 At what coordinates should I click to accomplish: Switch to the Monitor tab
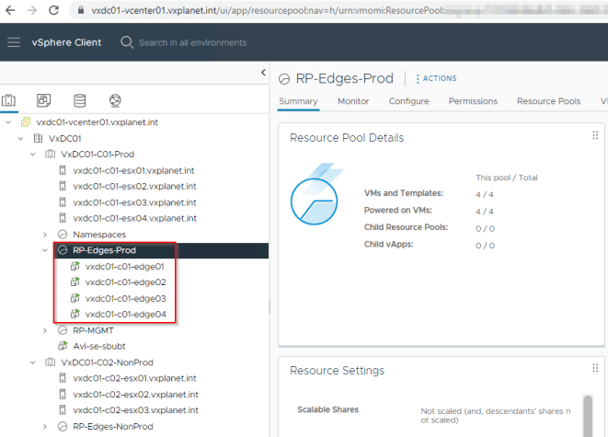pos(353,101)
